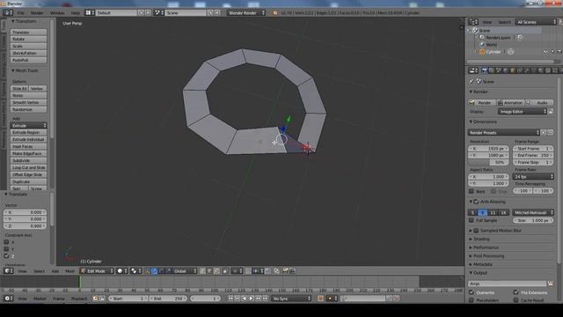The height and width of the screenshot is (317, 563).
Task: Play animation forward in timeline
Action: (x=252, y=299)
